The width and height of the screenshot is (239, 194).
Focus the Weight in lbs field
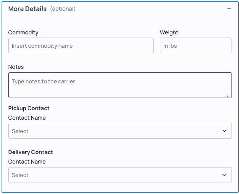(x=196, y=46)
